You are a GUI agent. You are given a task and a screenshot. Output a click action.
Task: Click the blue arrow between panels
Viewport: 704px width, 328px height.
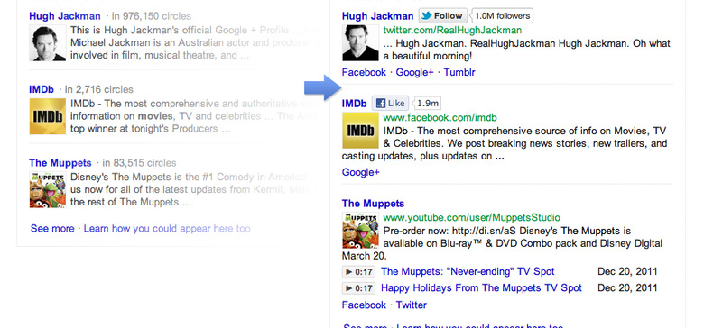click(322, 87)
